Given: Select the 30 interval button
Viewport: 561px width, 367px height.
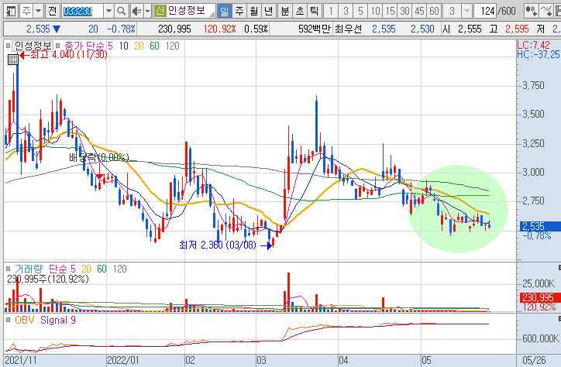Looking at the screenshot, I should 404,11.
